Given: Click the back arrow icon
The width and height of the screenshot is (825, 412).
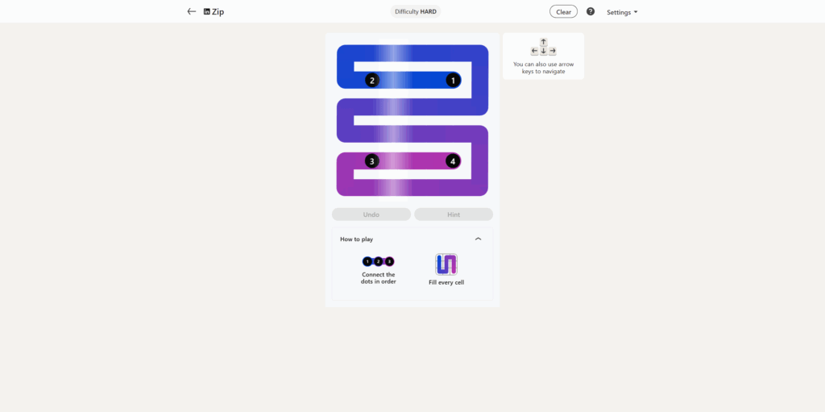Looking at the screenshot, I should click(x=192, y=11).
